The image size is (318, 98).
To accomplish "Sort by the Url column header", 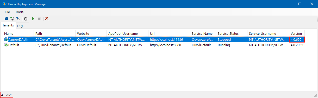I will click(169, 34).
